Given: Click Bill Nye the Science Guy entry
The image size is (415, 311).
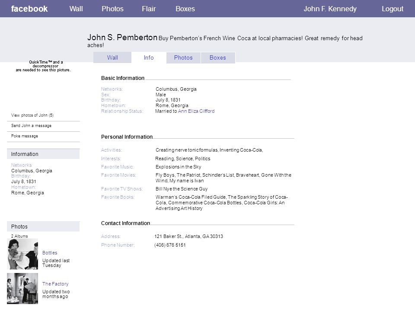Looking at the screenshot, I should (182, 189).
